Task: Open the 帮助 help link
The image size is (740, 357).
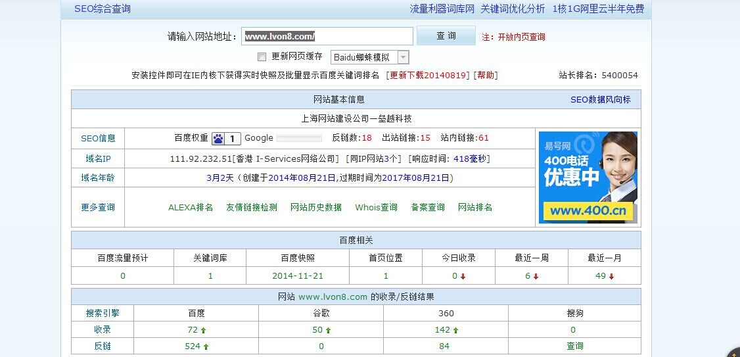Action: pos(486,76)
